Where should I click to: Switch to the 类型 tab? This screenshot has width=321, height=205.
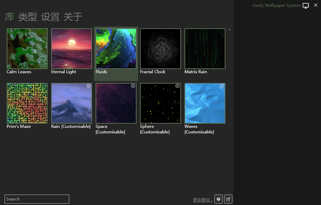27,17
